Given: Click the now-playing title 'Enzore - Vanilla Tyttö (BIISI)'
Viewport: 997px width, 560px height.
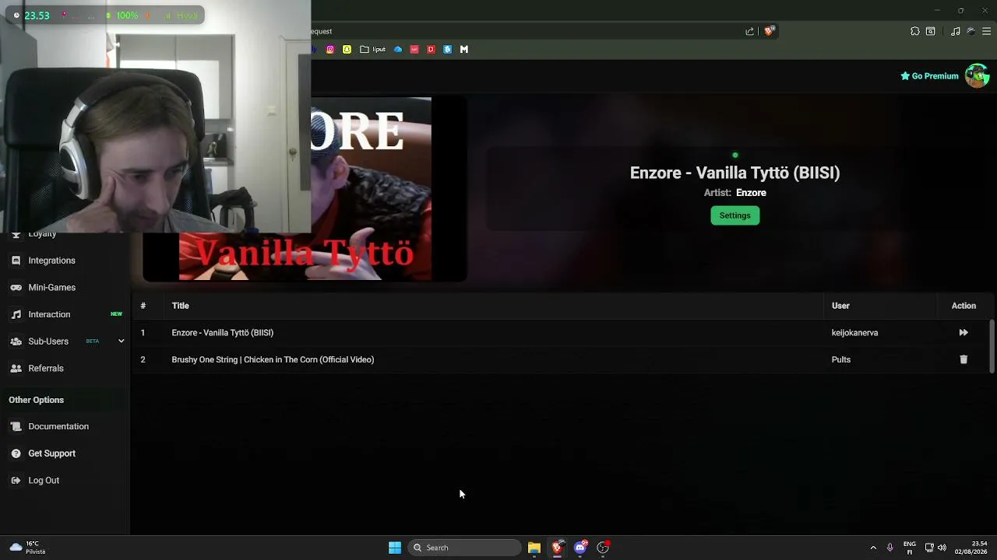Looking at the screenshot, I should [735, 173].
